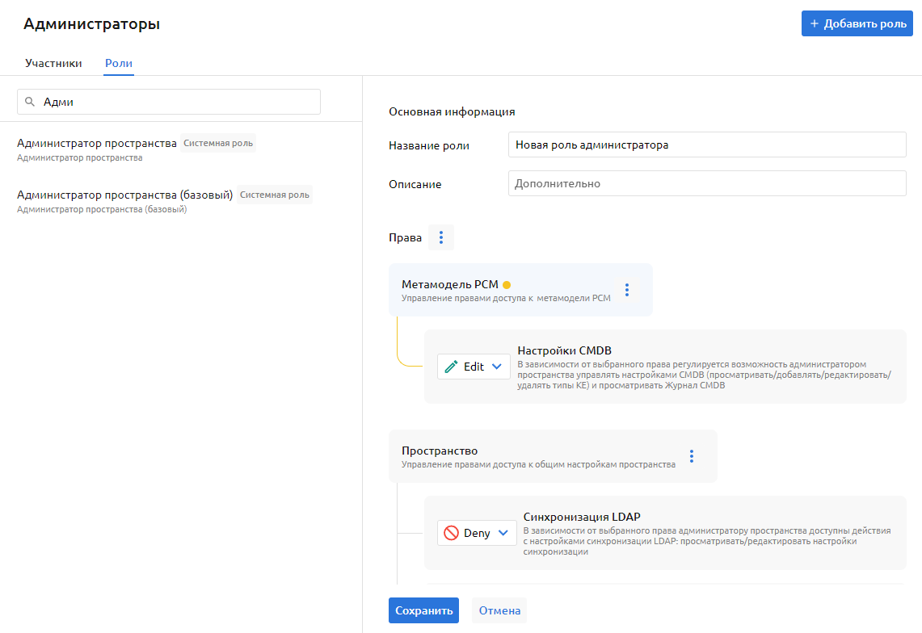
Task: Click the search magnifier icon
Action: (30, 102)
